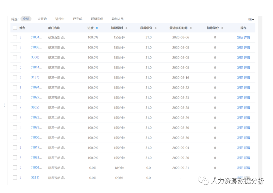Check the box for row 1003
Viewport: 273px width, 193px height.
click(x=15, y=168)
